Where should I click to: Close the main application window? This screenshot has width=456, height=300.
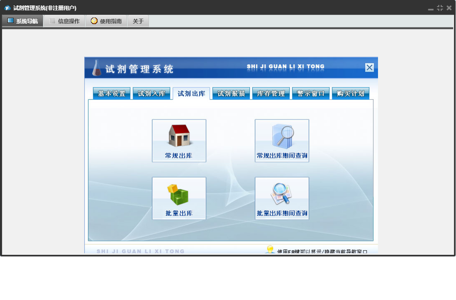click(x=449, y=8)
